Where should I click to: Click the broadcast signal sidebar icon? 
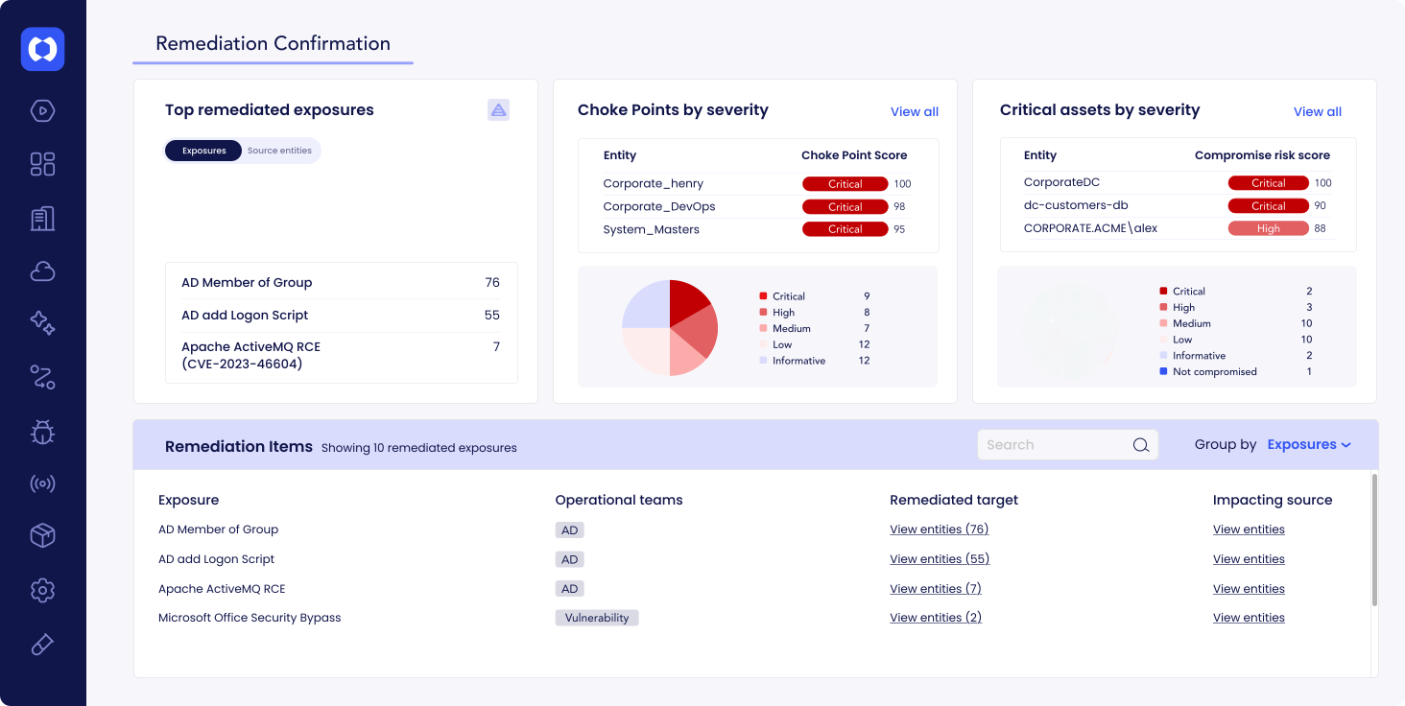click(x=42, y=483)
